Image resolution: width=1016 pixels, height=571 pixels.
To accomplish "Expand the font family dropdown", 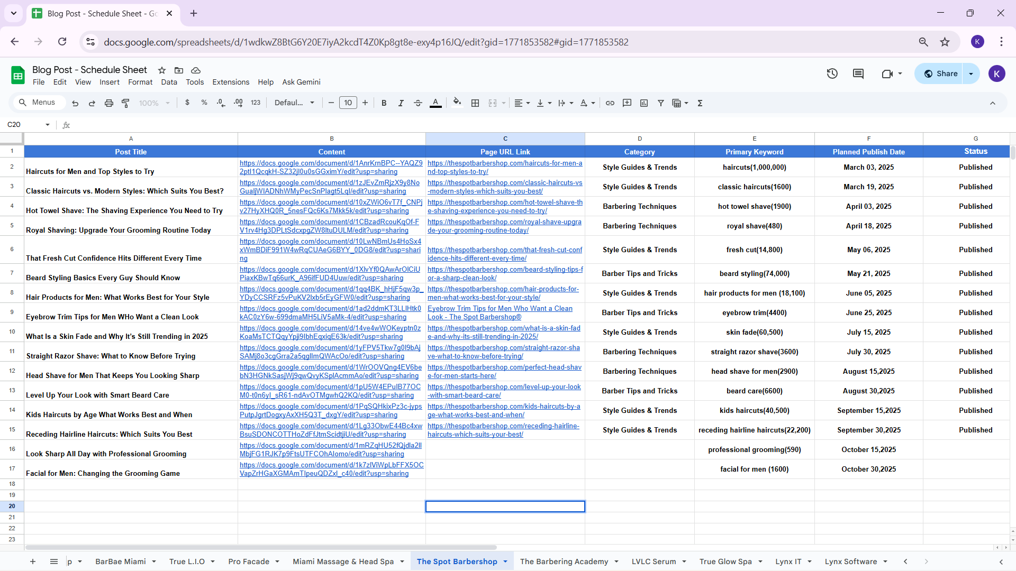I will click(294, 103).
